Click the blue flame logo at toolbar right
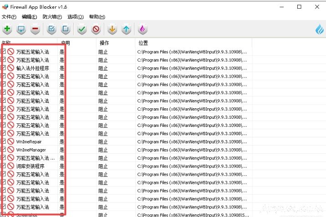The height and width of the screenshot is (217, 326). [x=320, y=29]
